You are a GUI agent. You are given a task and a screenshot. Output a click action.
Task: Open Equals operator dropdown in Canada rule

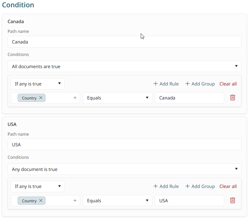tap(117, 98)
